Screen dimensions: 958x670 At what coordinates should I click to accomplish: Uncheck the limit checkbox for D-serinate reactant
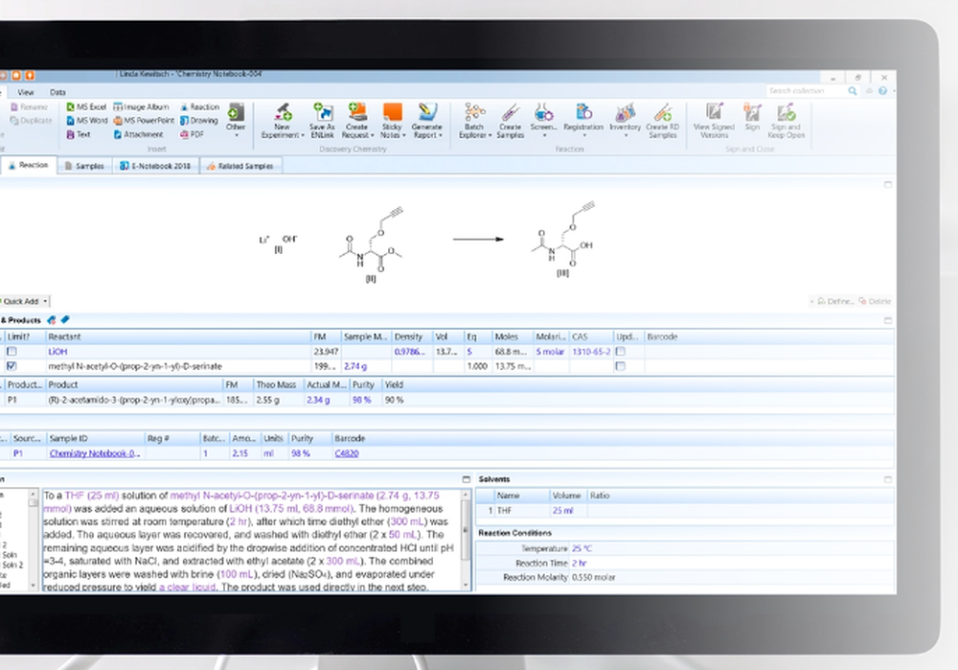(x=13, y=365)
